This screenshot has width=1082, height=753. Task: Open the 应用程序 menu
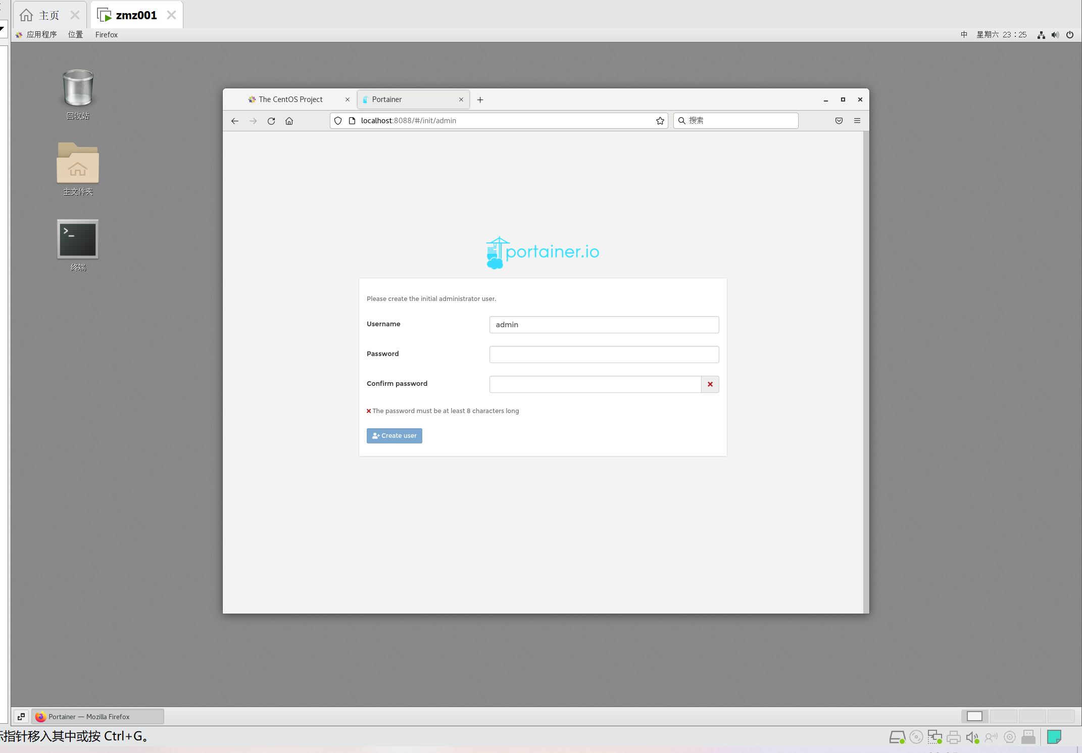36,35
